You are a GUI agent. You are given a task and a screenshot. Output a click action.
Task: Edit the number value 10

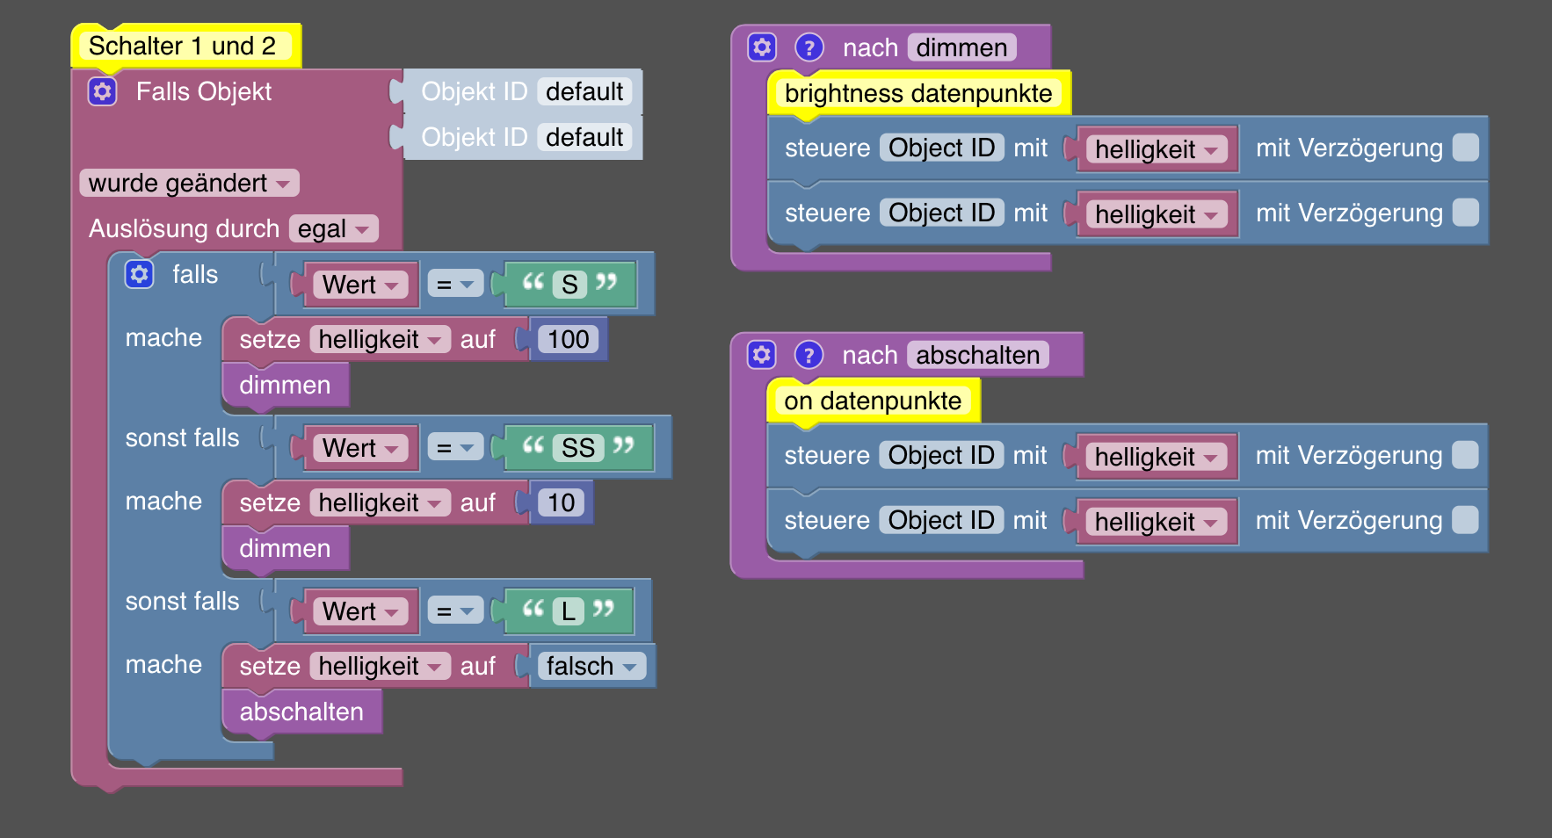[562, 502]
